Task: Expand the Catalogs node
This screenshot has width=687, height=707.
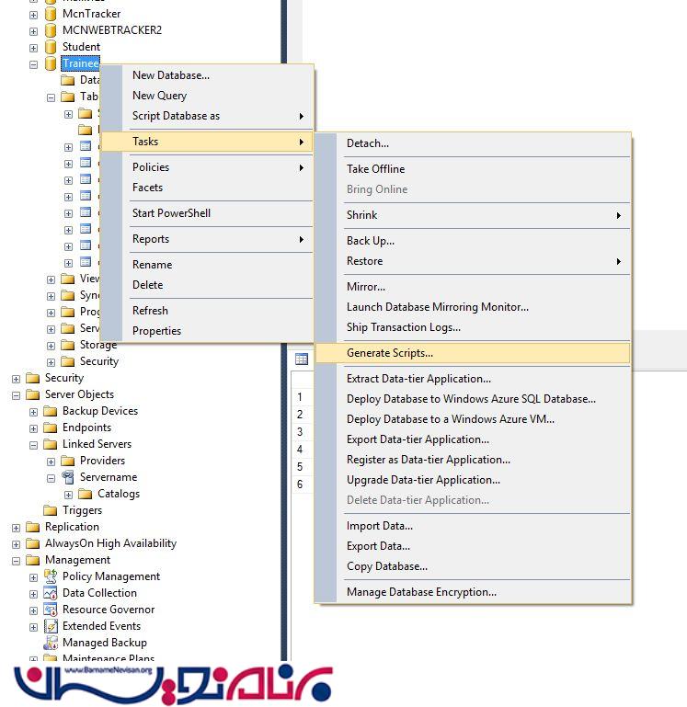Action: [68, 495]
